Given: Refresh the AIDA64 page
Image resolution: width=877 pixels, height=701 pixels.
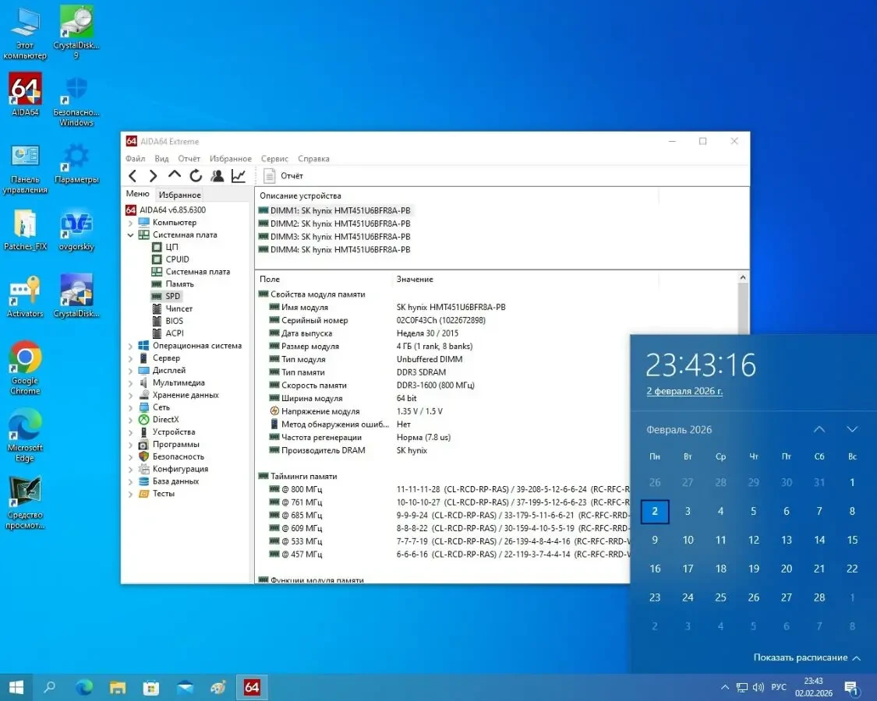Looking at the screenshot, I should (196, 176).
